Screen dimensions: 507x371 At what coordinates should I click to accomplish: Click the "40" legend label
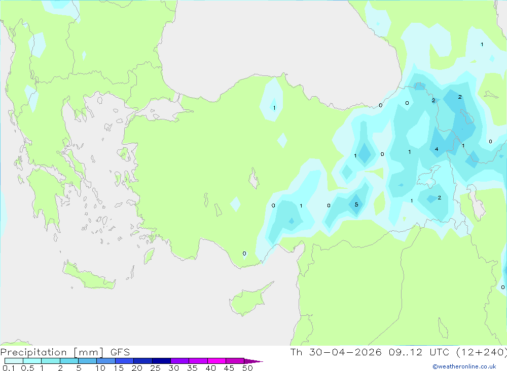[x=210, y=368]
